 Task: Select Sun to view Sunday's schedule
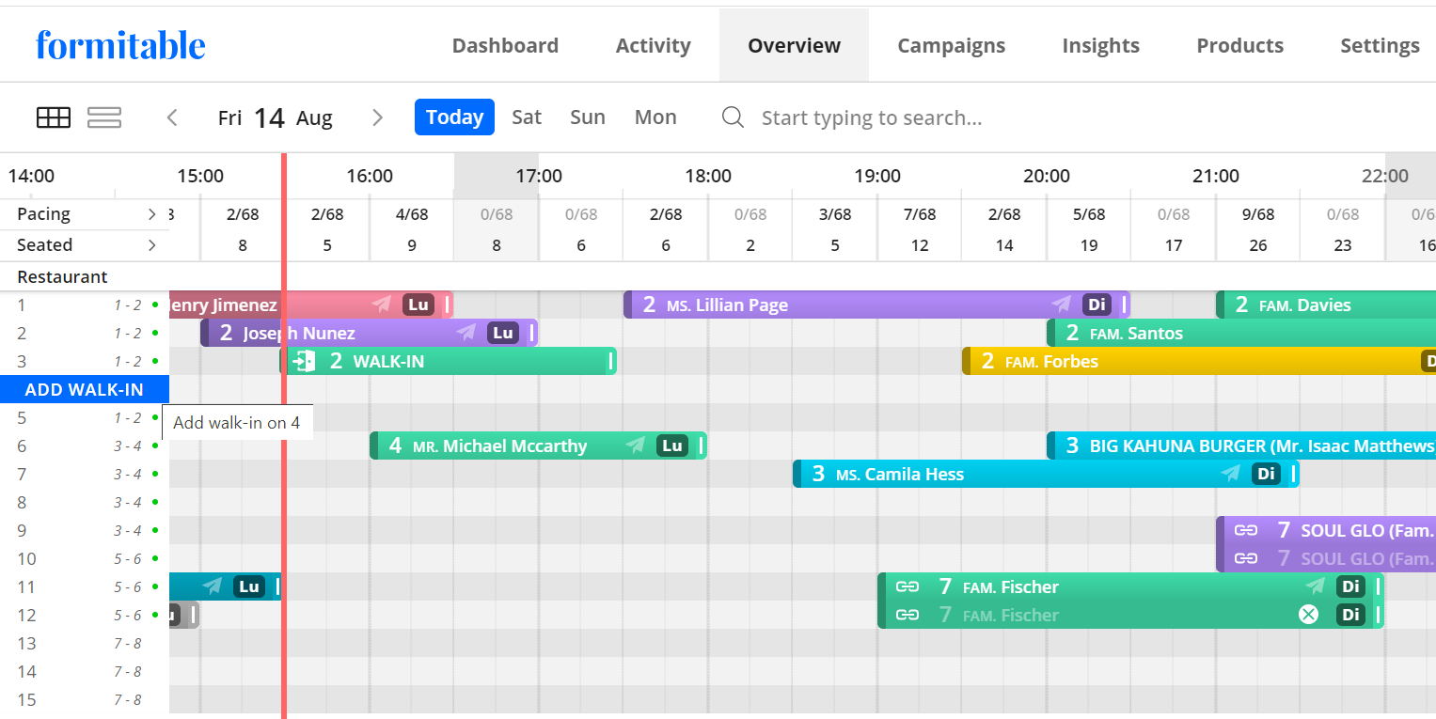point(587,117)
